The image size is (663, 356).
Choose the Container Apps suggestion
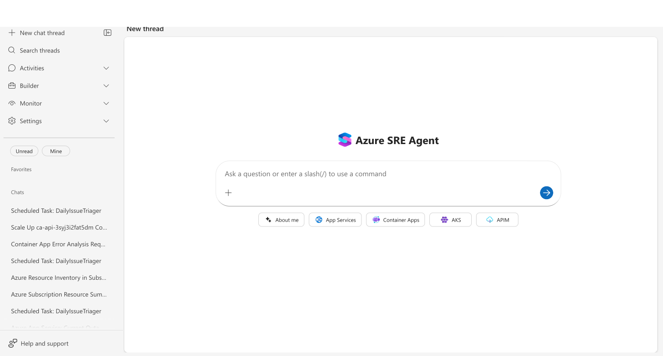(x=395, y=220)
